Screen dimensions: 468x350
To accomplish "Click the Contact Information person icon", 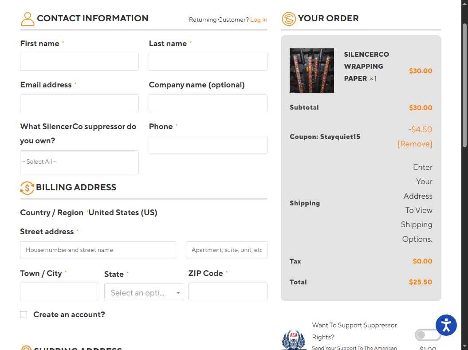I will click(28, 19).
